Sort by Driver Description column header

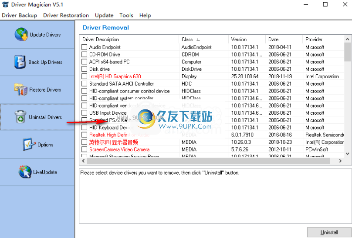coord(129,40)
